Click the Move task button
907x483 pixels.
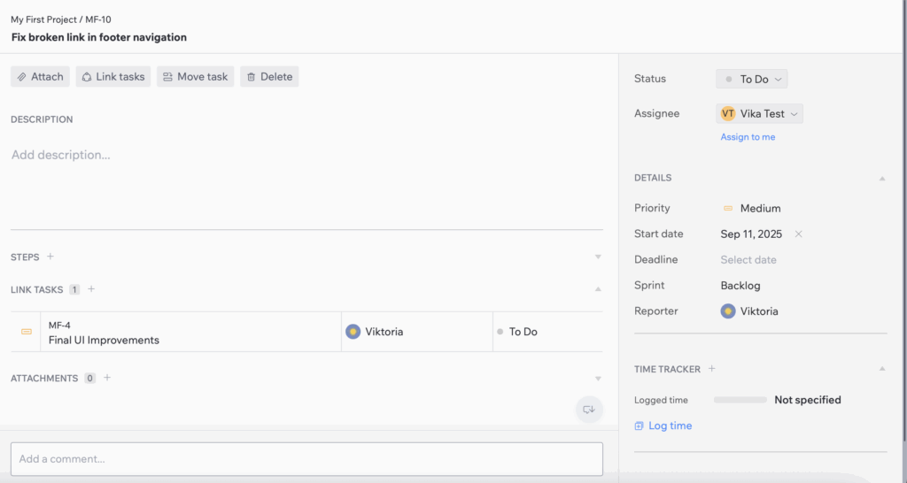click(x=195, y=77)
